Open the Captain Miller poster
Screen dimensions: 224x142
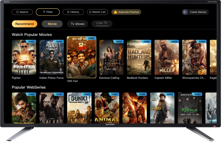167,57
